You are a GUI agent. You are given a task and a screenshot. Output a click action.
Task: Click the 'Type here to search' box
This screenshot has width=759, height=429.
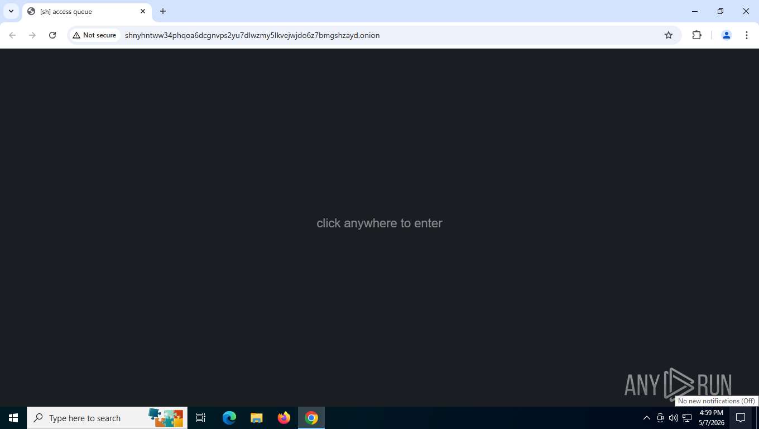click(x=107, y=418)
